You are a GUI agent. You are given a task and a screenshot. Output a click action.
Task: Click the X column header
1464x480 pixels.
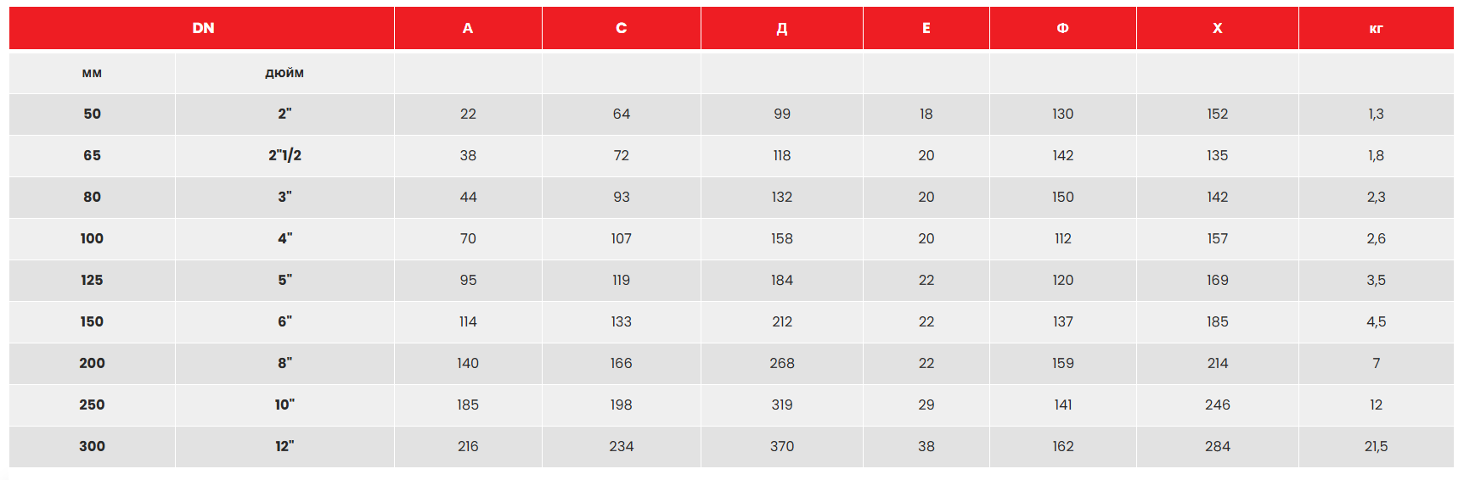point(1217,28)
